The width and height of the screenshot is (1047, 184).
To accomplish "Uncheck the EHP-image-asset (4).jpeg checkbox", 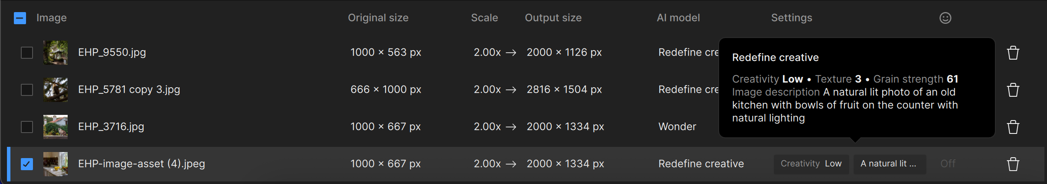I will pos(27,164).
